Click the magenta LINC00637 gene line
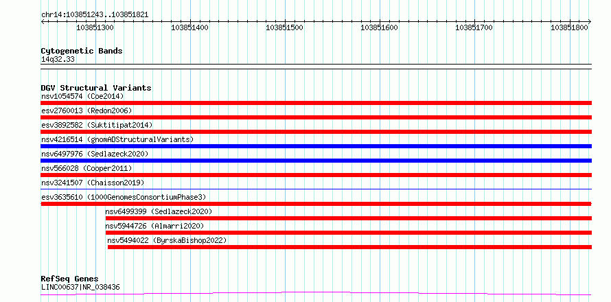The width and height of the screenshot is (611, 302). pyautogui.click(x=316, y=293)
